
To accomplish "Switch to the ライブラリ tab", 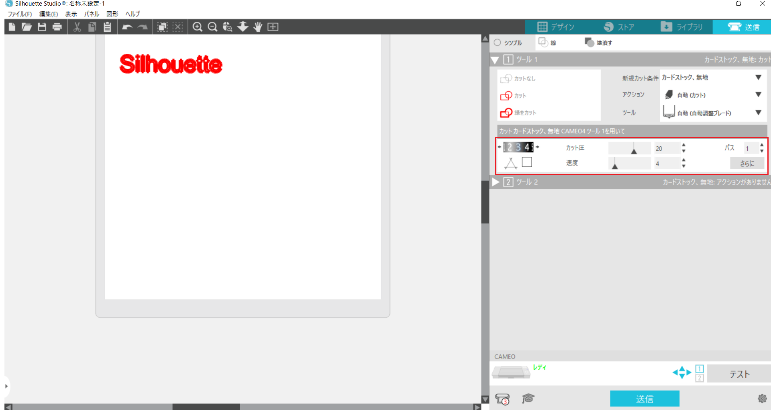I will [x=682, y=27].
